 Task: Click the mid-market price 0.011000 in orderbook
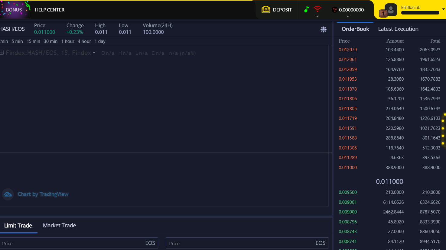[x=389, y=181]
